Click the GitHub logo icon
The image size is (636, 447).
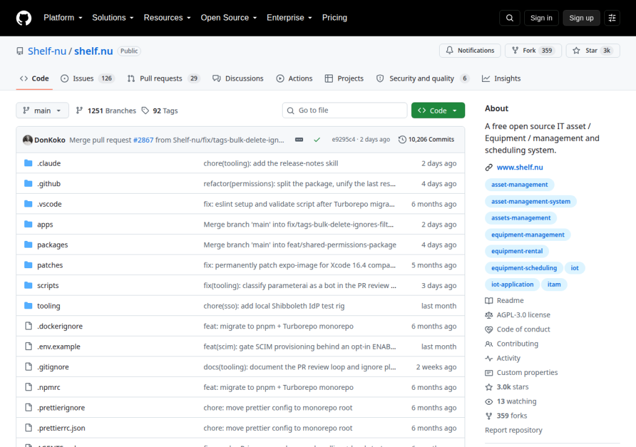click(x=24, y=18)
